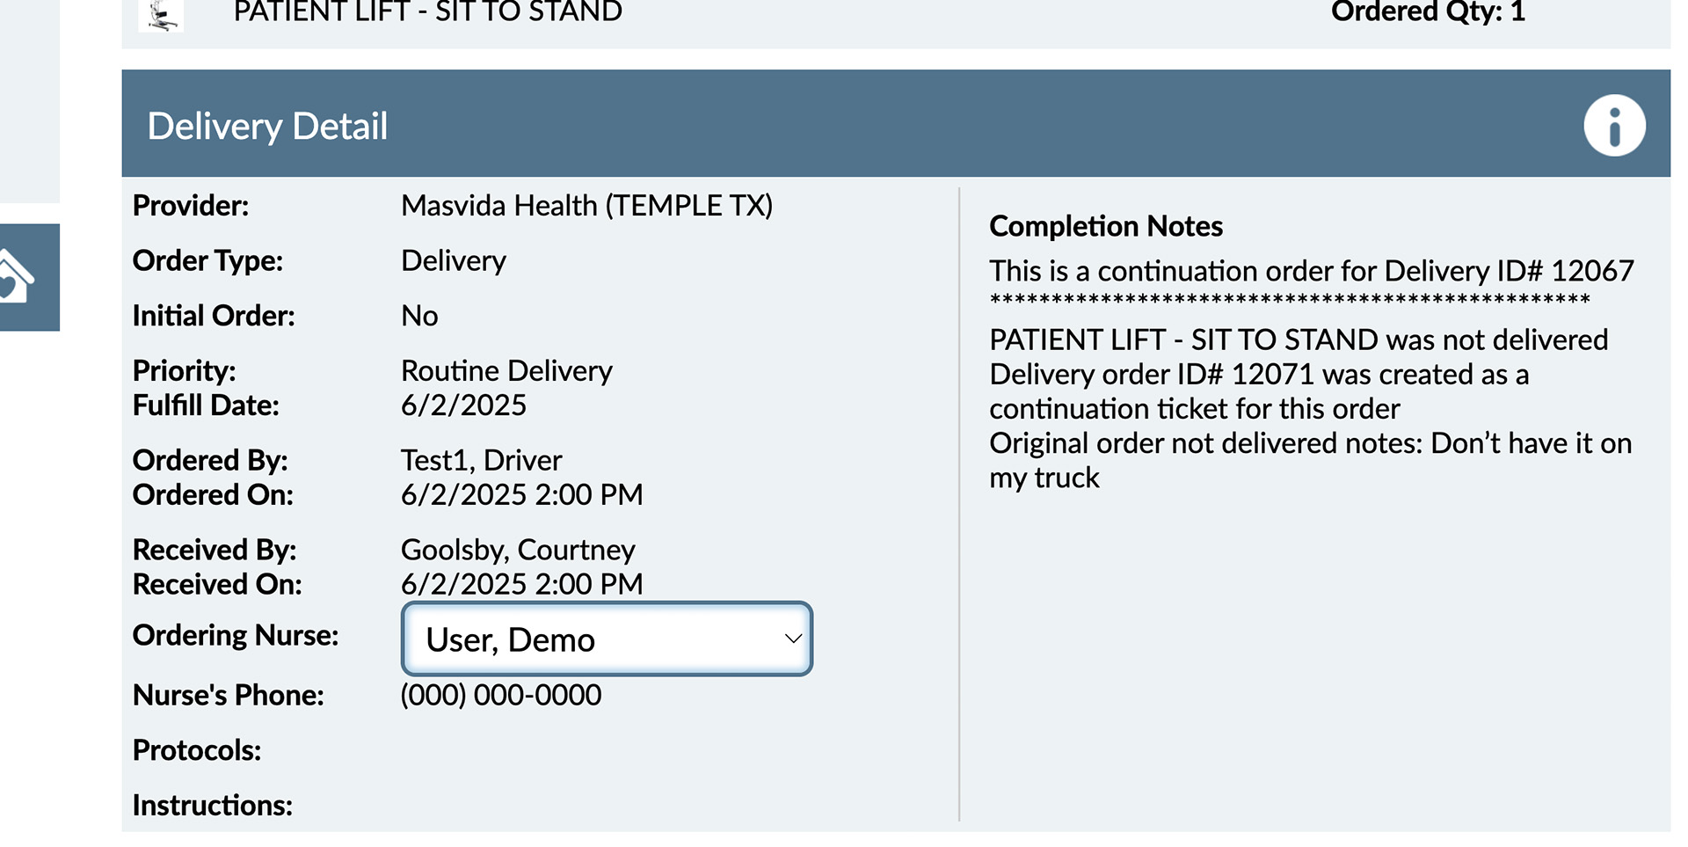Click the Delivery Detail info icon
This screenshot has height=847, width=1688.
(x=1614, y=126)
